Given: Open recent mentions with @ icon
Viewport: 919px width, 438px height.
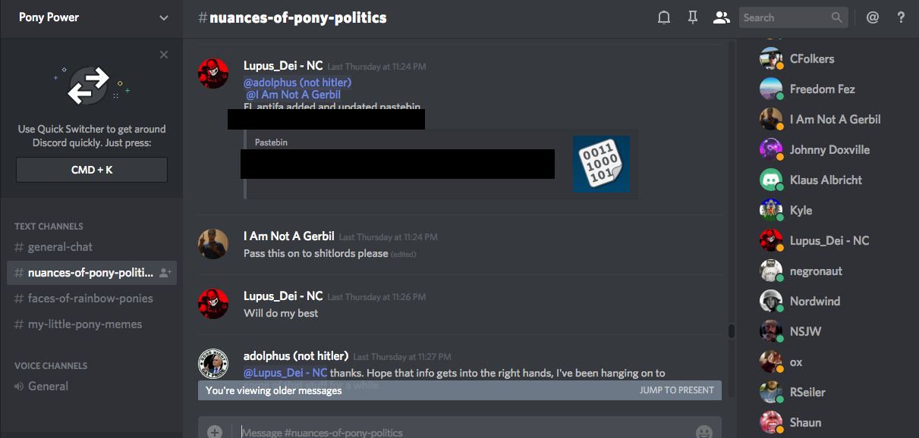Looking at the screenshot, I should (873, 17).
